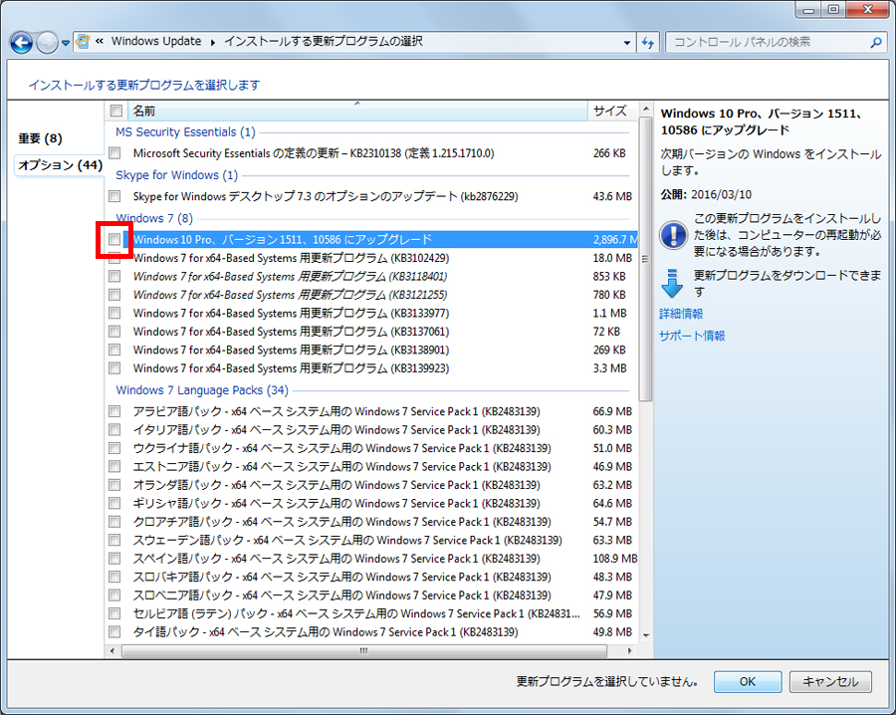Screen dimensions: 896x715
Task: Select the 重要 (8) tab
Action: click(x=40, y=138)
